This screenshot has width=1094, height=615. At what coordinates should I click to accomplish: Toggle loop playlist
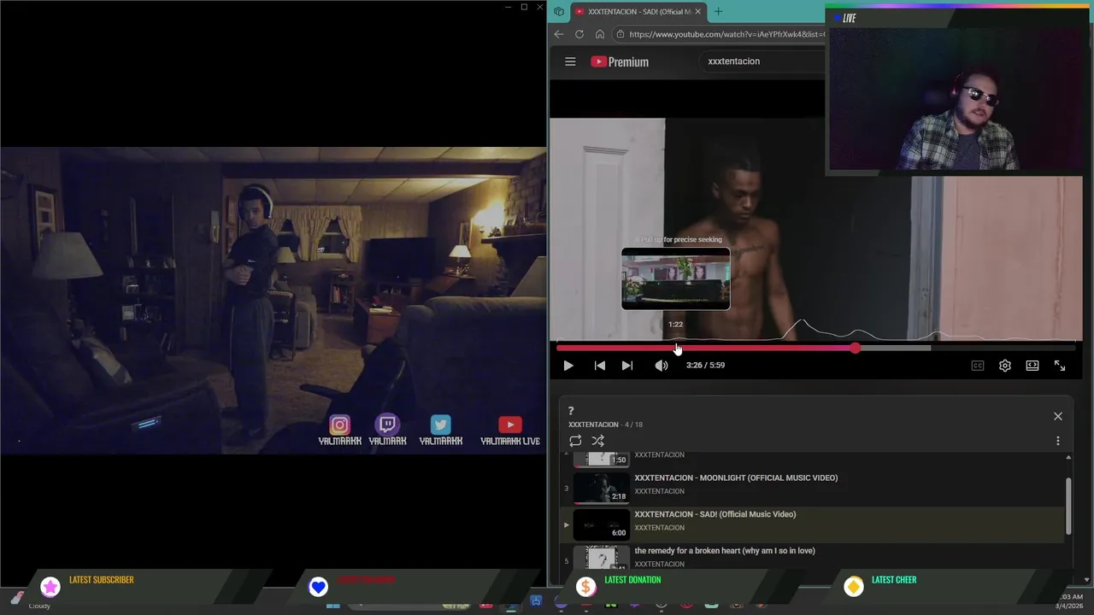pos(575,441)
